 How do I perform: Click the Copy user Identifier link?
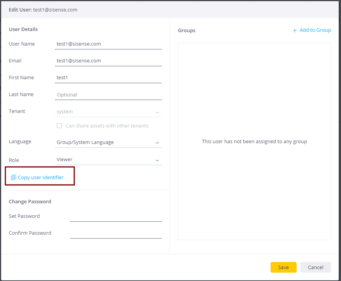coord(41,177)
